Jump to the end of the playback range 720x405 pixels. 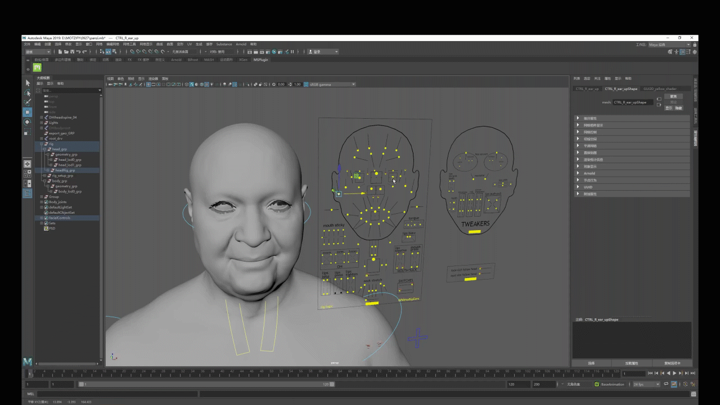[693, 373]
